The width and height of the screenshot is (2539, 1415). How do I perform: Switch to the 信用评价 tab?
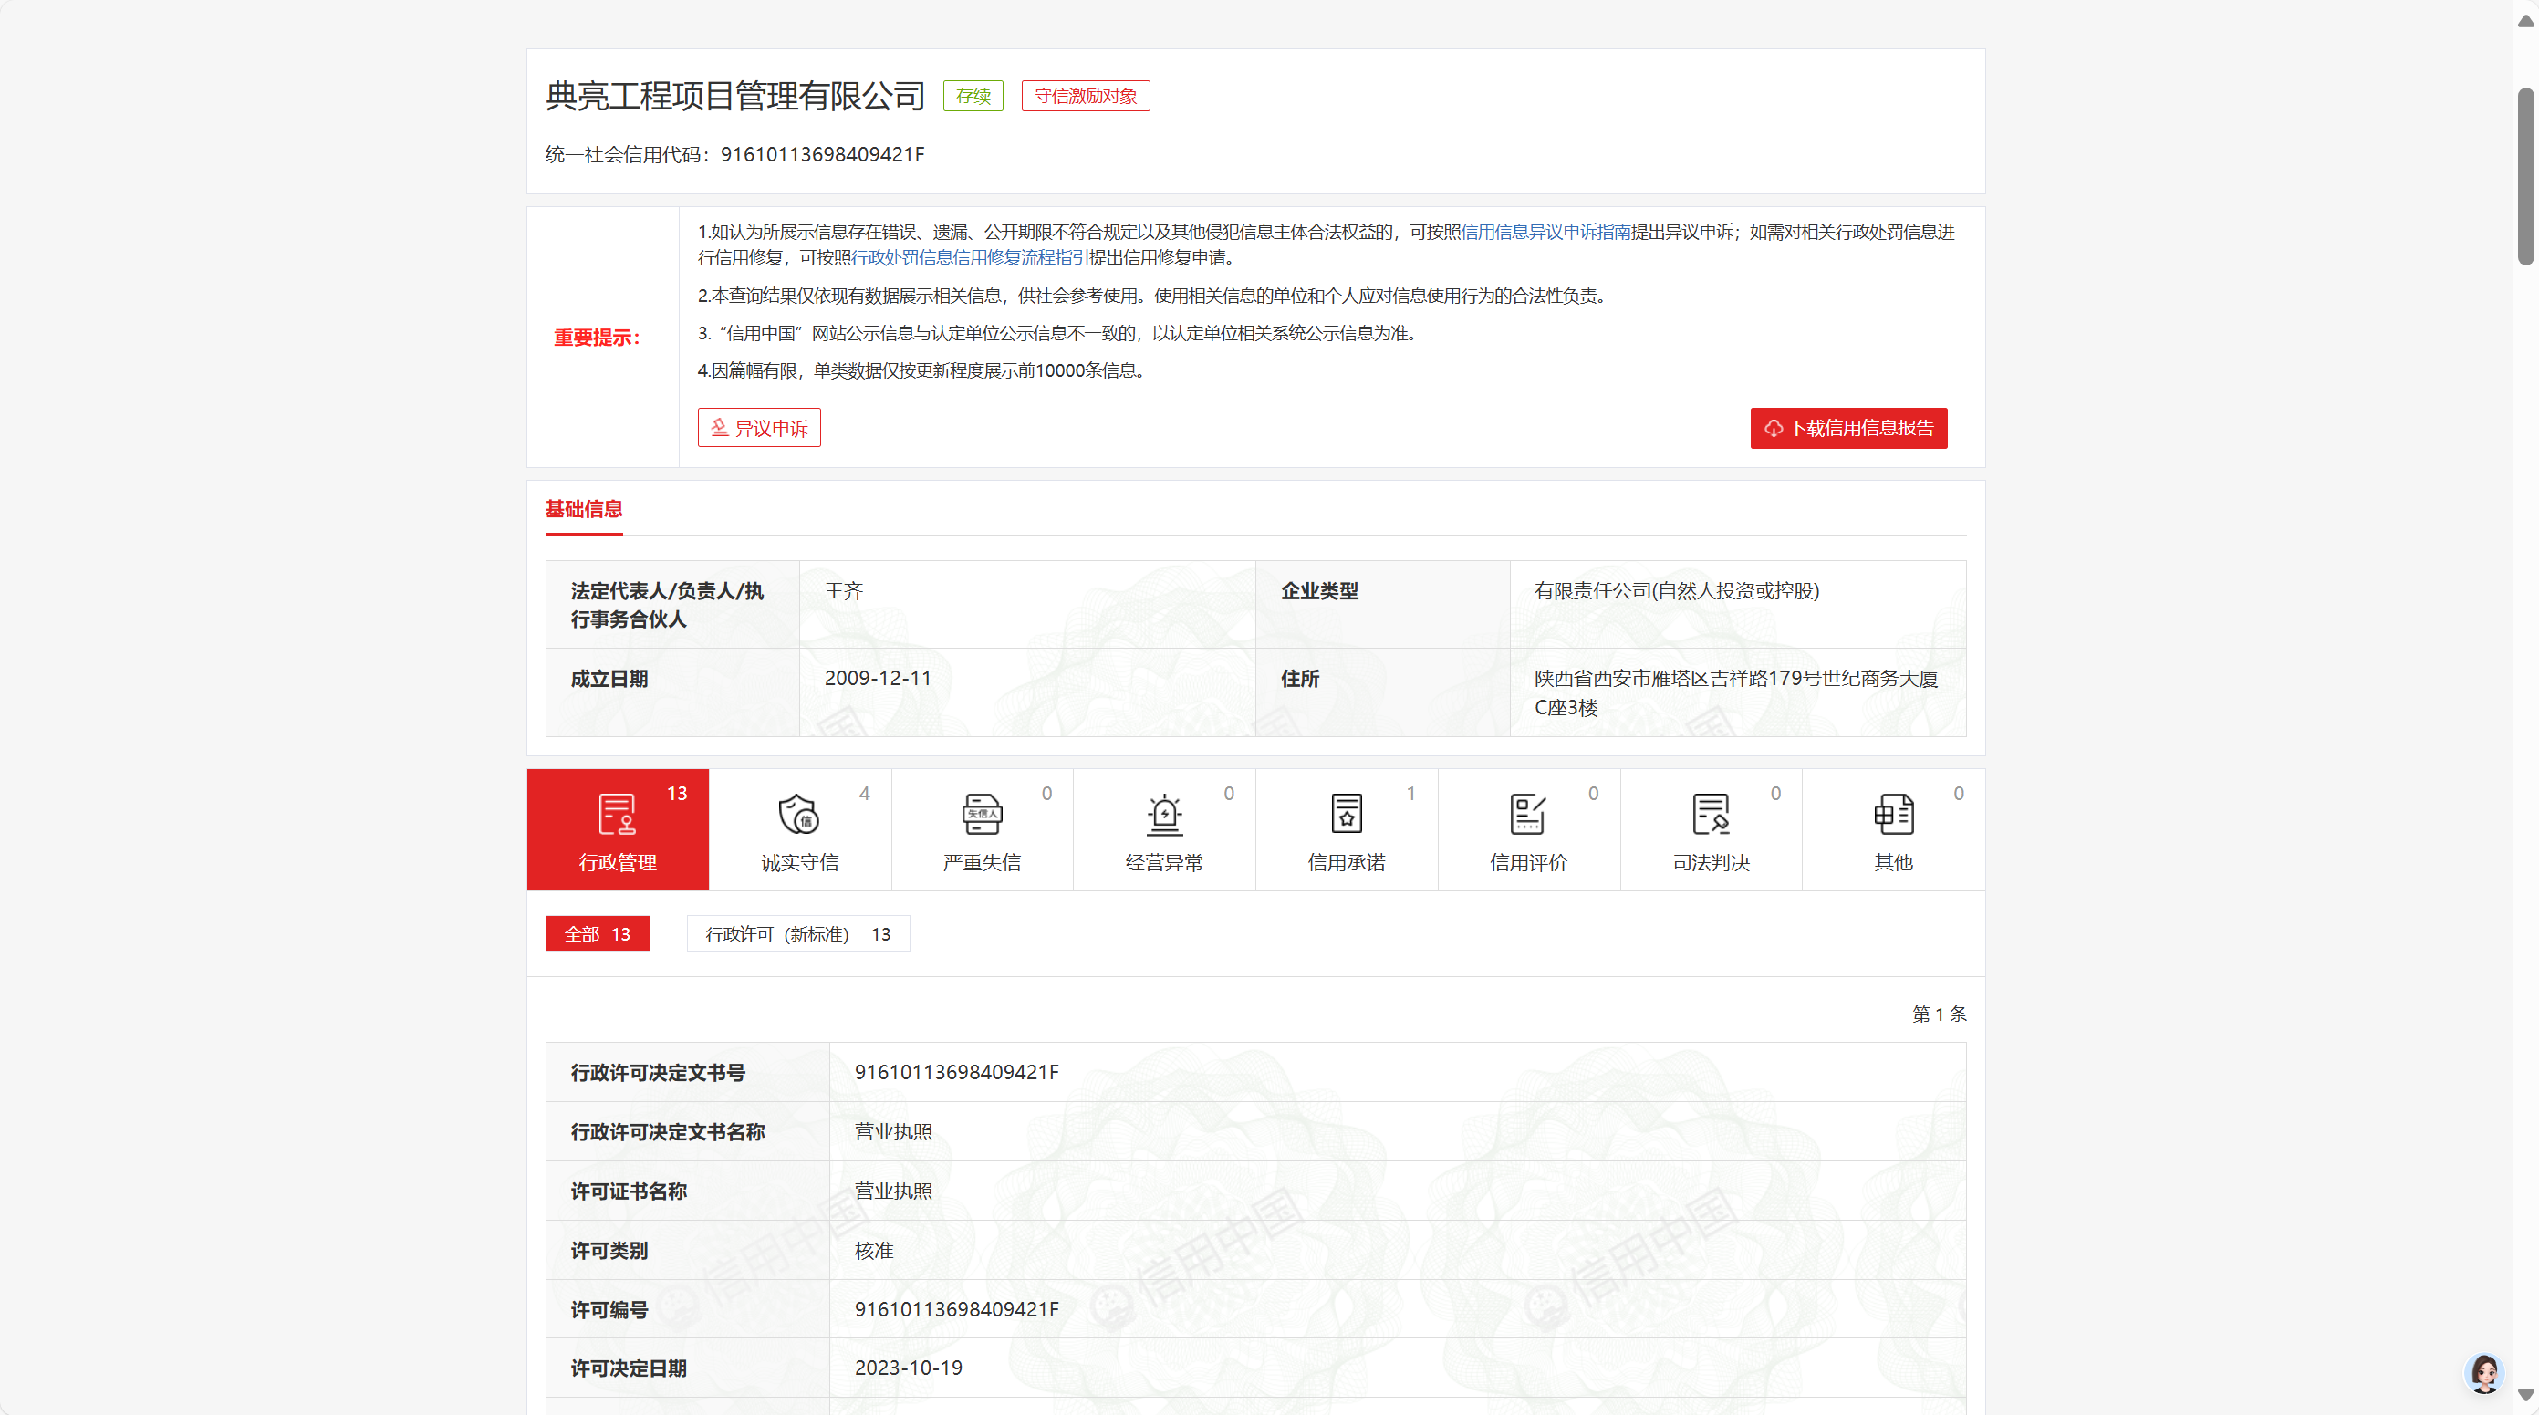click(x=1529, y=828)
